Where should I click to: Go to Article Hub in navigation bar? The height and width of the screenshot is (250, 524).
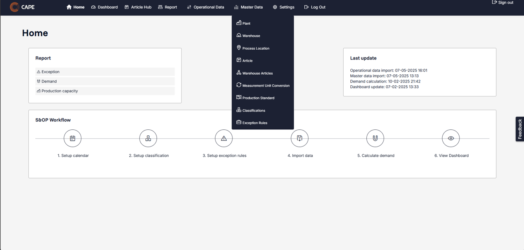(x=138, y=7)
